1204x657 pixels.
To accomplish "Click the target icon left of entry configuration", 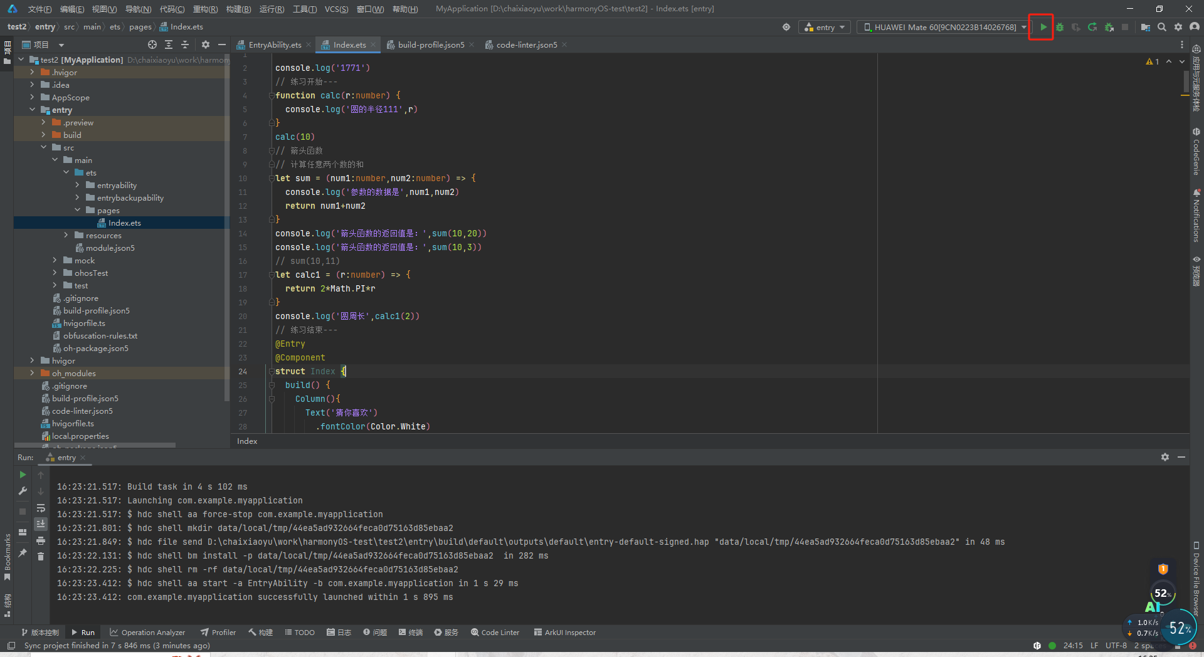I will coord(786,27).
